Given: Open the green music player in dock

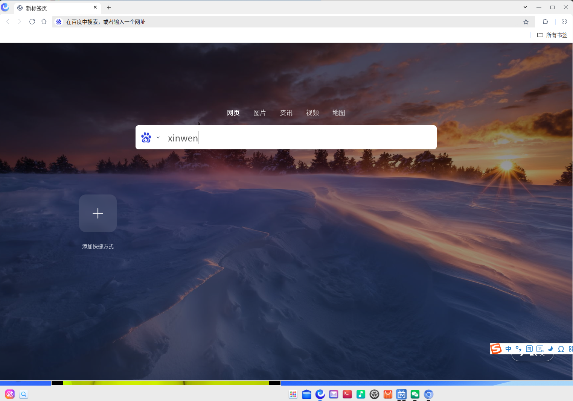Looking at the screenshot, I should click(361, 394).
